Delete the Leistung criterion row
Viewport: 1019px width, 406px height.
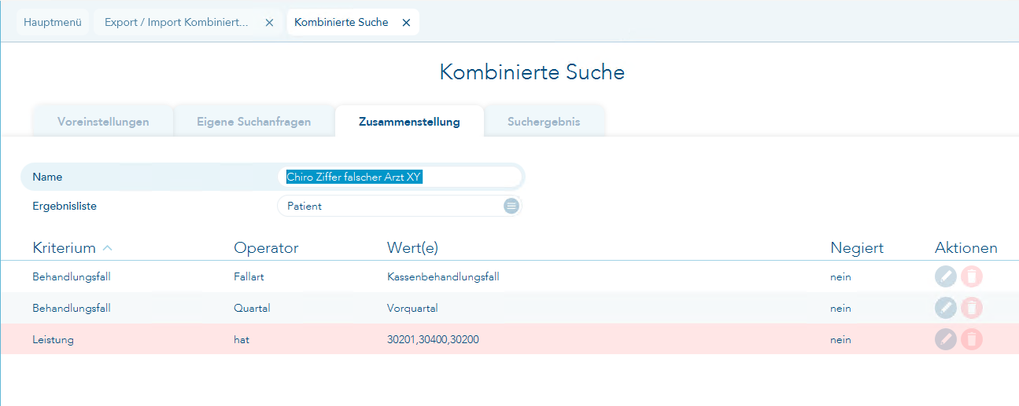coord(972,339)
